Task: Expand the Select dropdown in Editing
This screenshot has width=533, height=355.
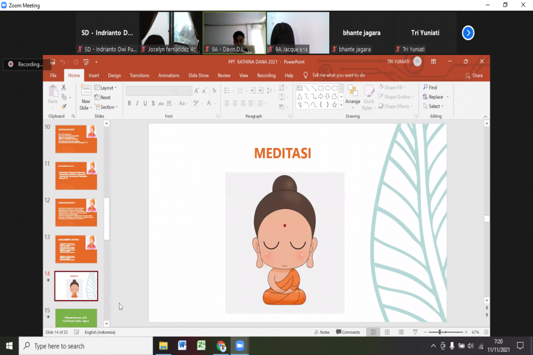Action: pyautogui.click(x=435, y=106)
